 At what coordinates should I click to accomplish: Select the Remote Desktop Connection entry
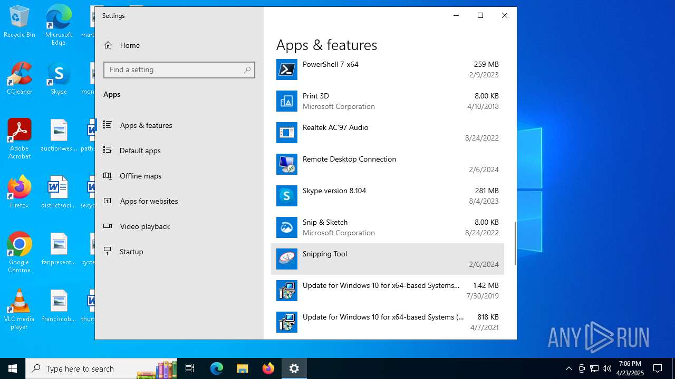point(388,164)
